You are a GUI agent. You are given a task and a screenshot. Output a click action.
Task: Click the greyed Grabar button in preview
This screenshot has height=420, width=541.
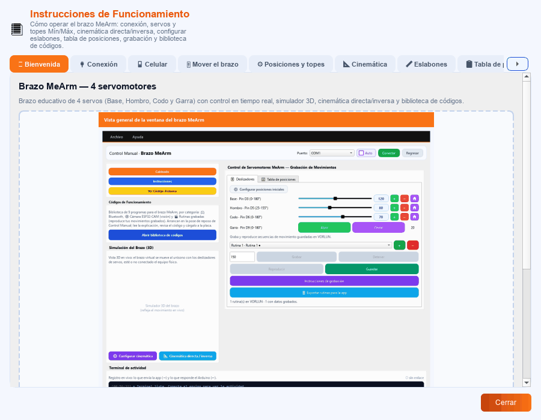297,257
